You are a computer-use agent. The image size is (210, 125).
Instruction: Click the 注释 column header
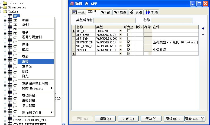point(175,27)
